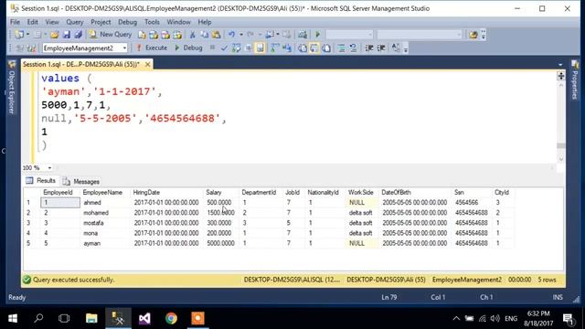Viewport: 585px width, 329px height.
Task: Open the empty solution configurations combo box
Action: click(x=349, y=35)
